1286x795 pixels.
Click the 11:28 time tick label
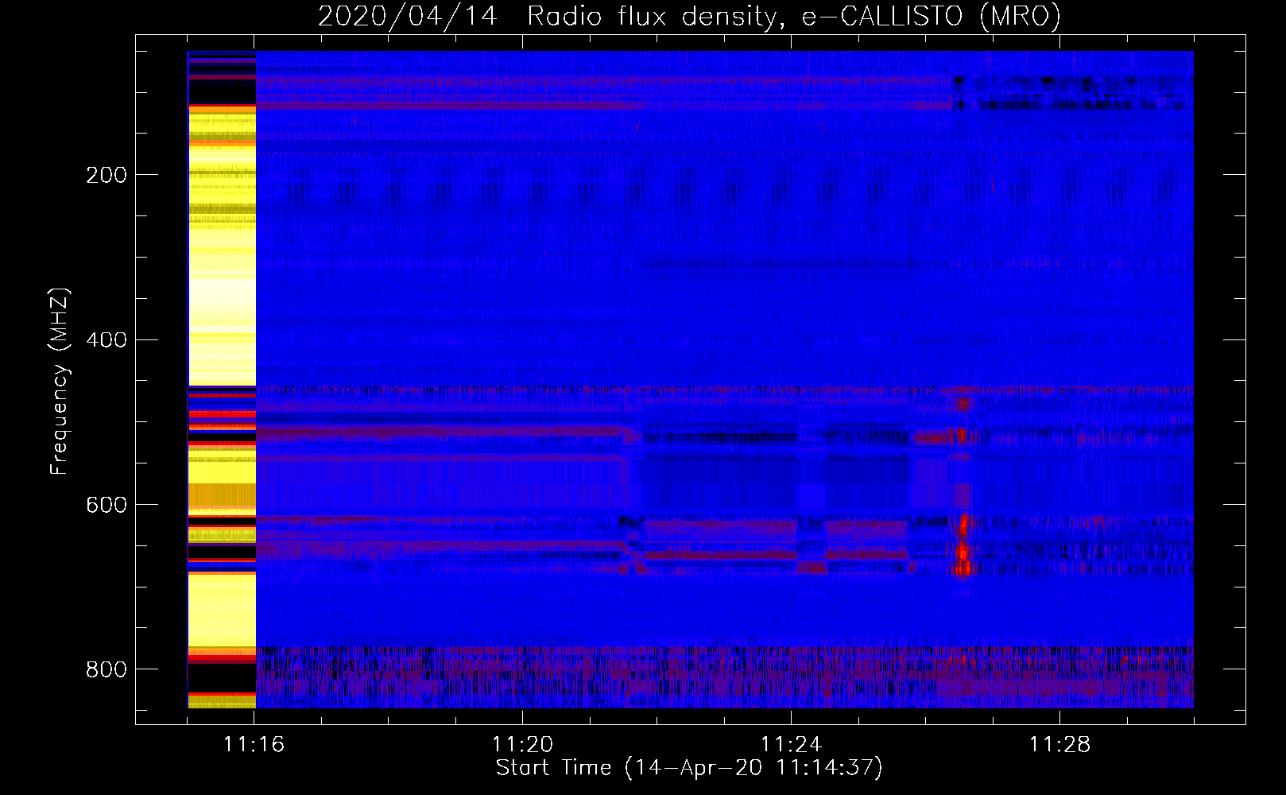[x=1060, y=745]
